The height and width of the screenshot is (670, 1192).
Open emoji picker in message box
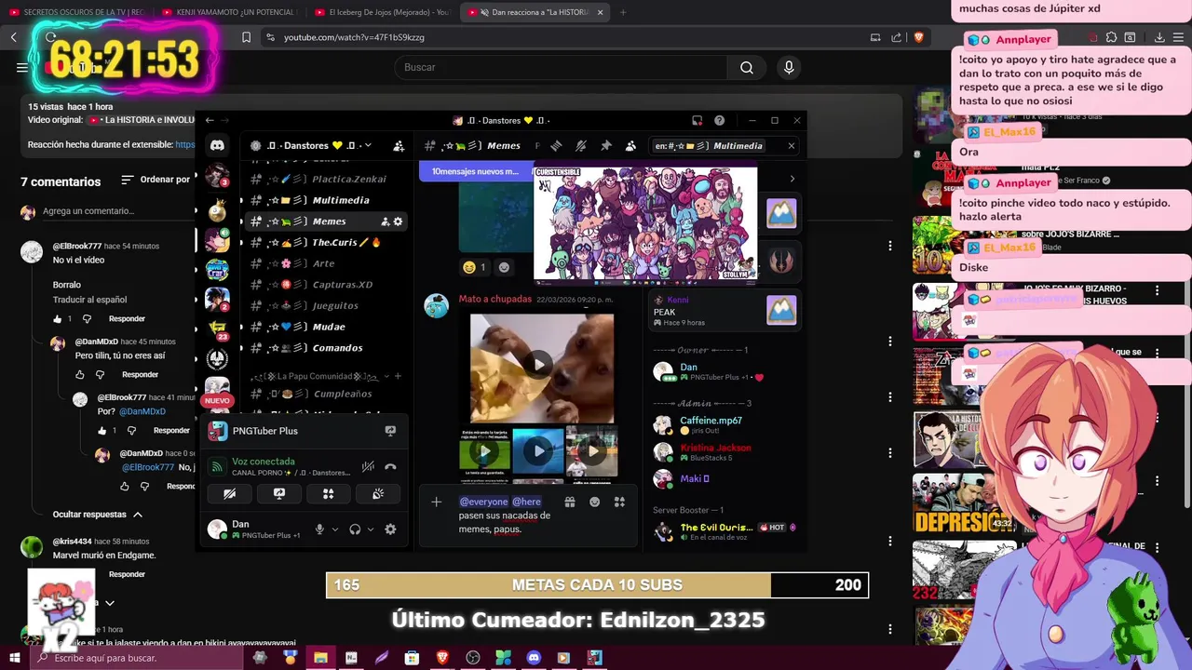click(594, 502)
